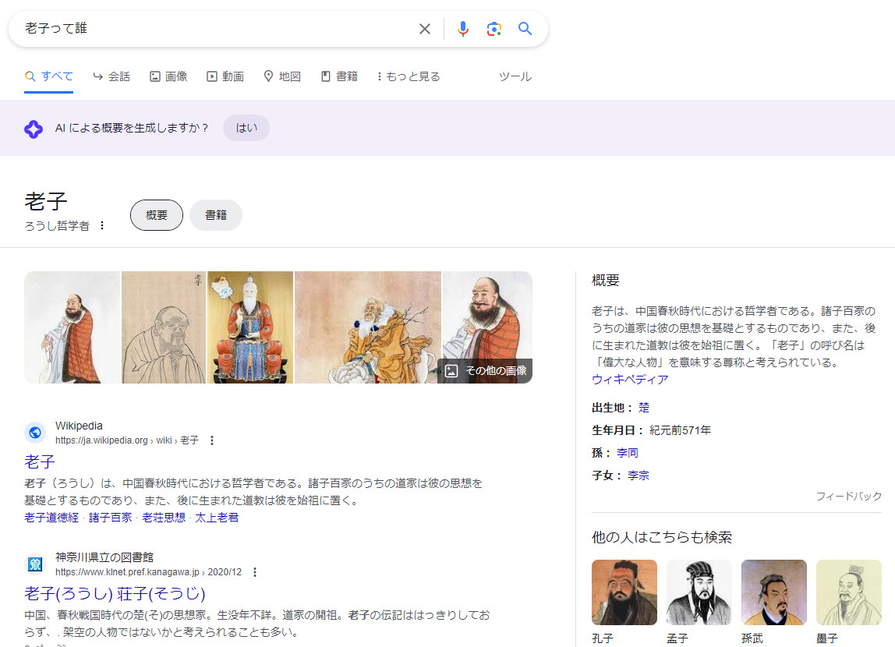Open the 孔子 portrait thumbnail
The width and height of the screenshot is (895, 647).
click(x=624, y=592)
